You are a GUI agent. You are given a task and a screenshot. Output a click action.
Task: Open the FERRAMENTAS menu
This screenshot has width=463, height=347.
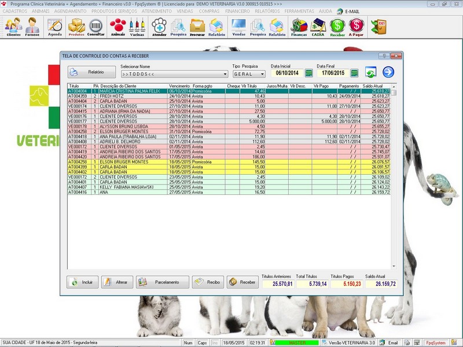tap(299, 11)
